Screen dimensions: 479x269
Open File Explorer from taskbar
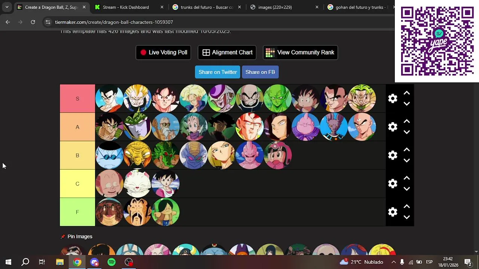tap(60, 262)
